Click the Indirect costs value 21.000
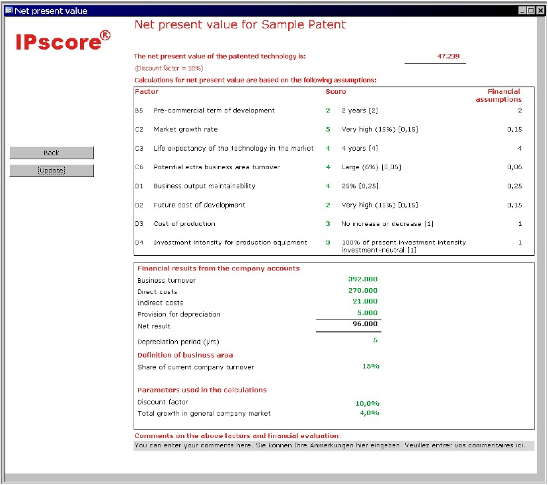548x485 pixels. 364,302
